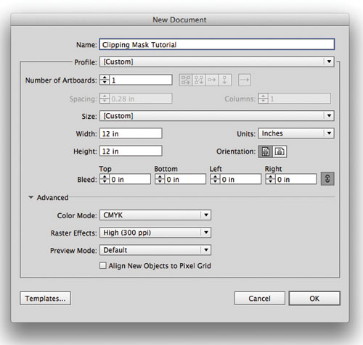This screenshot has width=363, height=345.
Task: Click the Cancel button
Action: coord(260,299)
